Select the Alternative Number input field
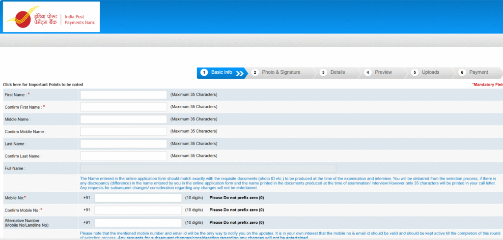The height and width of the screenshot is (240, 503). tap(138, 222)
